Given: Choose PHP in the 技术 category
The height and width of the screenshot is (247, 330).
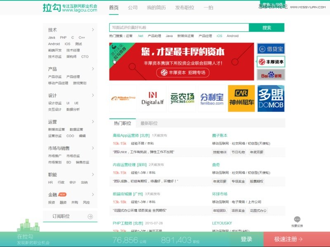Looking at the screenshot, I should coord(63,37).
